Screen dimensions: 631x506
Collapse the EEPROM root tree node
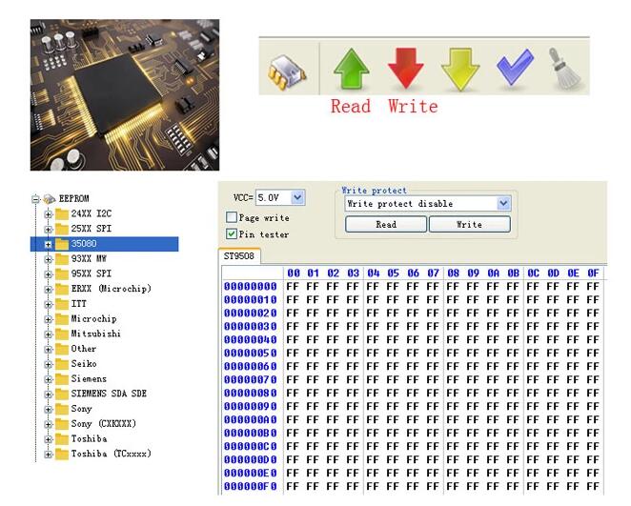click(36, 199)
